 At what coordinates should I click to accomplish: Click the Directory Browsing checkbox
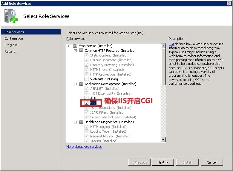coord(87,65)
